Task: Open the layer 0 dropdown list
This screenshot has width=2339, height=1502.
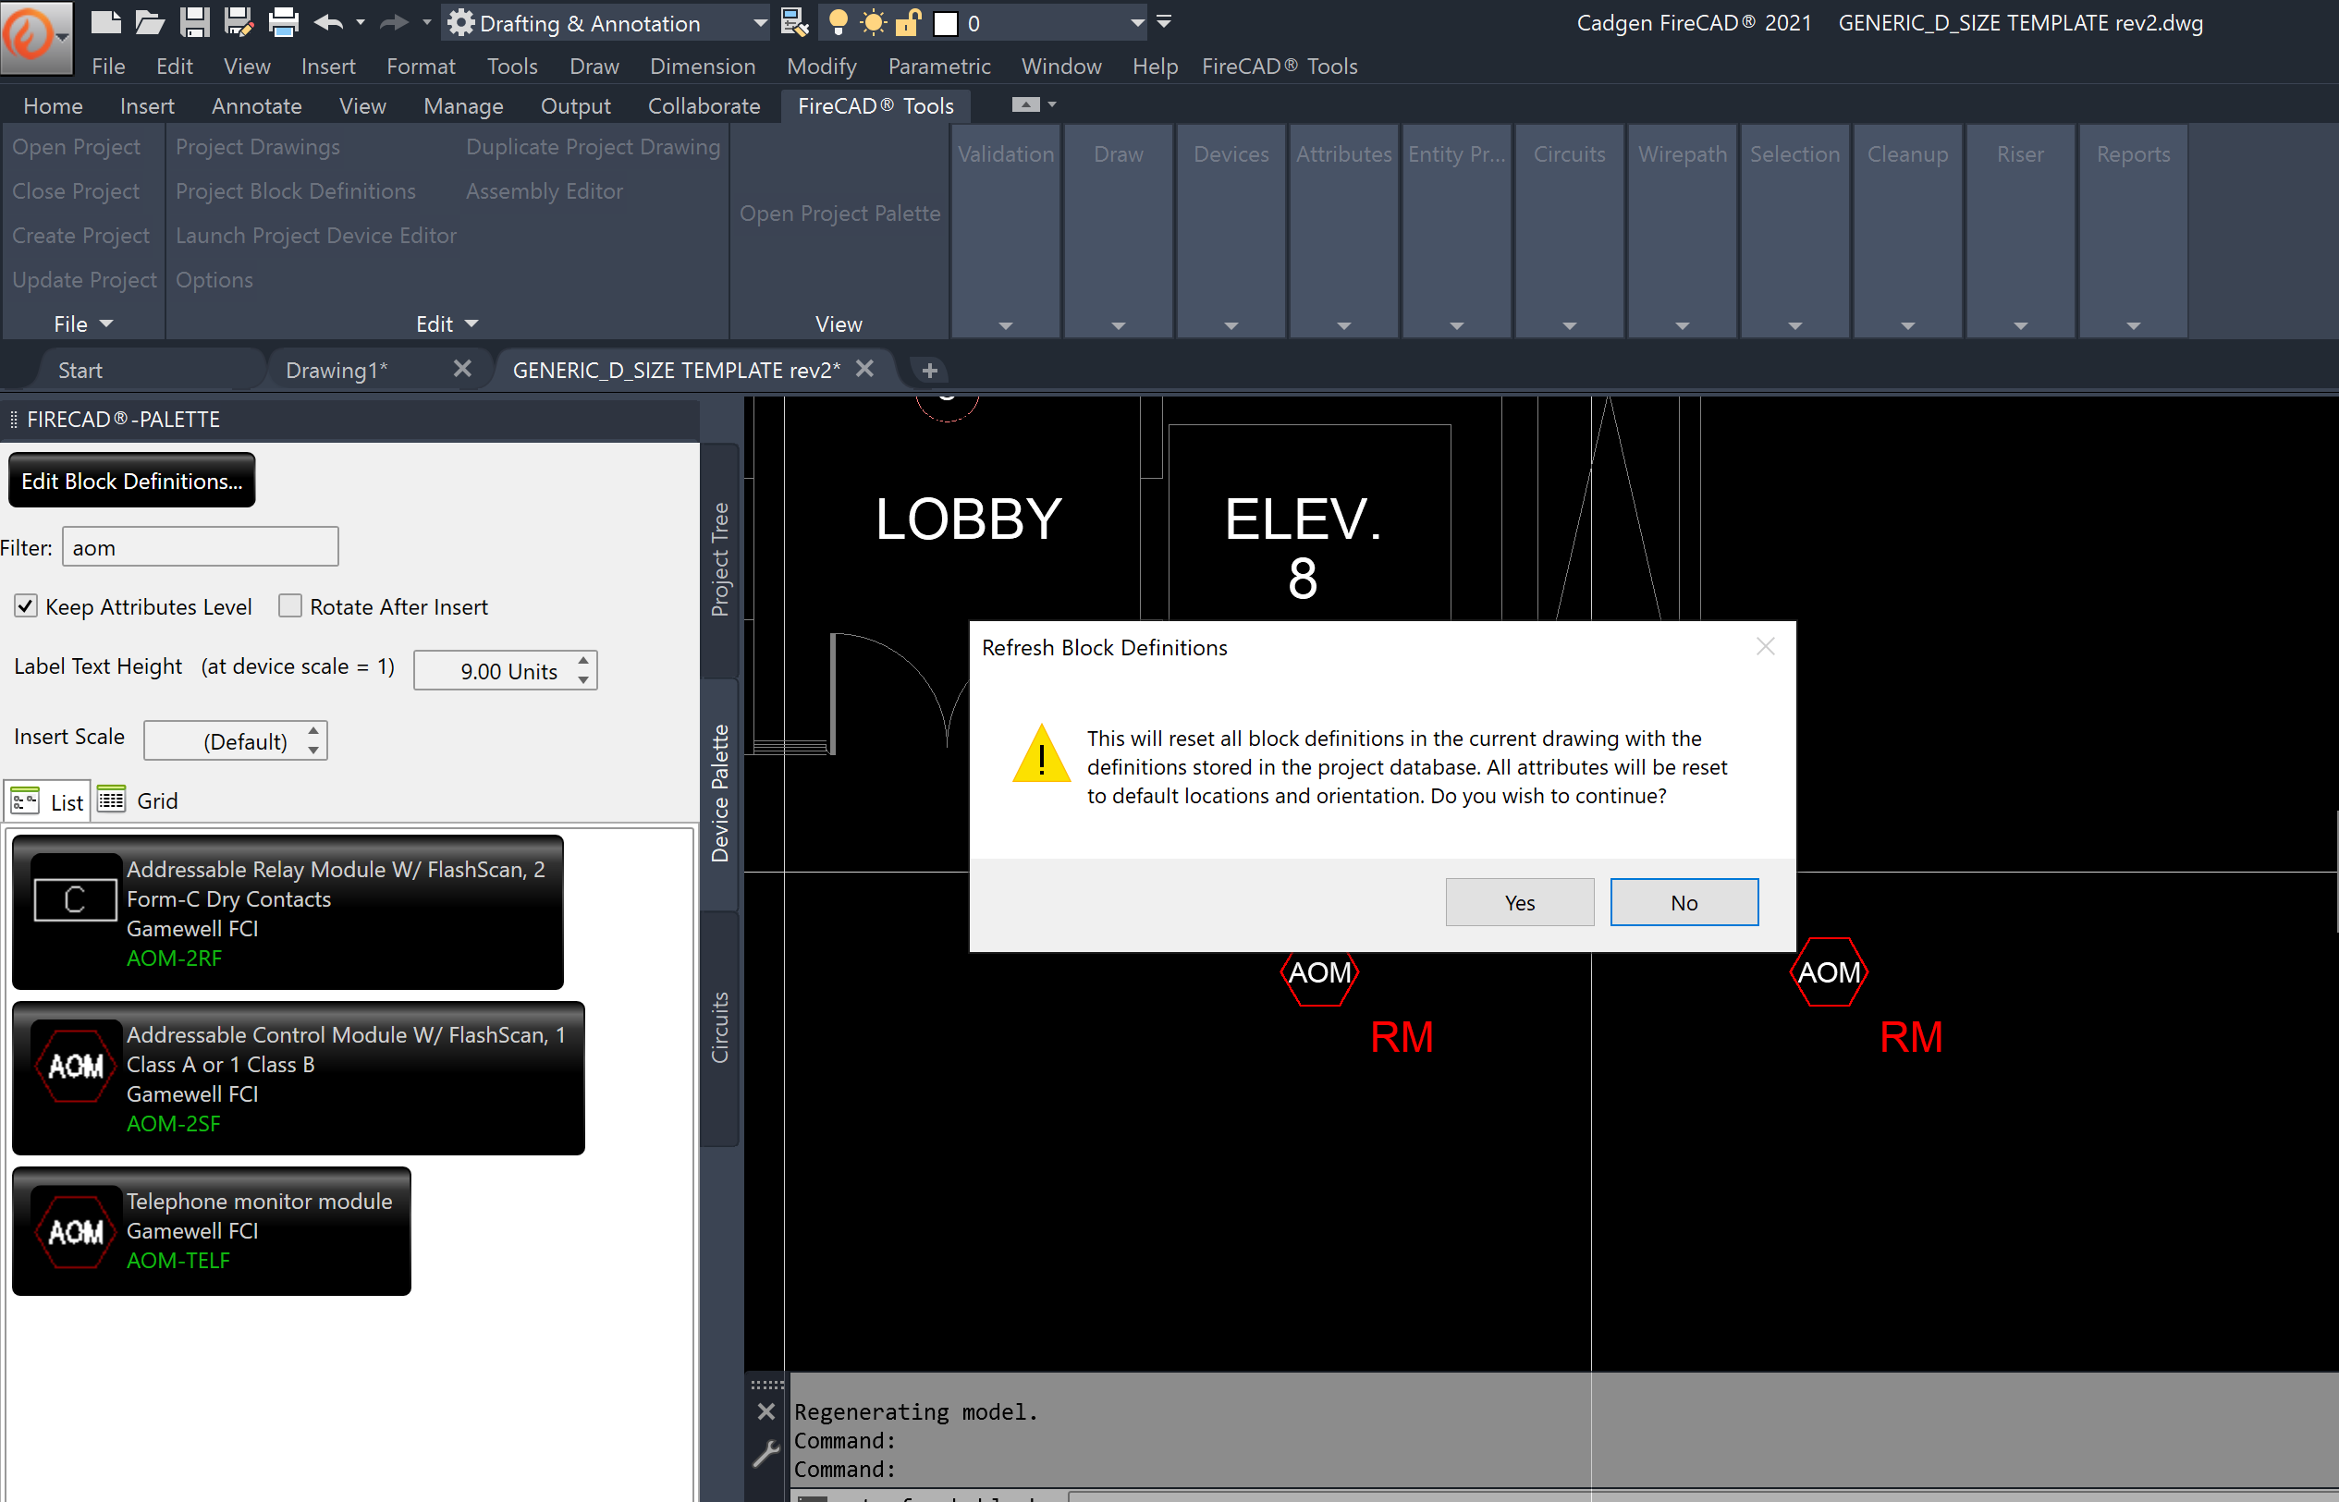Action: pos(1137,22)
